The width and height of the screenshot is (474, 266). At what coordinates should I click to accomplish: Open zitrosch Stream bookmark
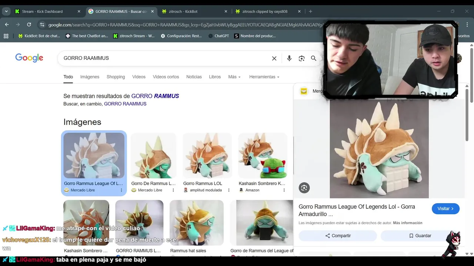coord(134,36)
